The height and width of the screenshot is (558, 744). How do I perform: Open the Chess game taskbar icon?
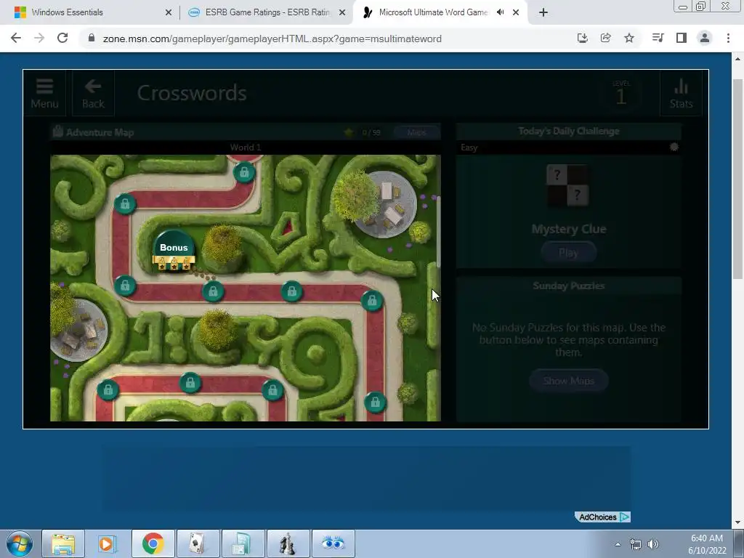coord(288,543)
